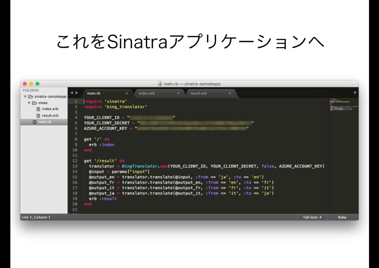The height and width of the screenshot is (268, 379).
Task: Open the Ruby syntax selector
Action: click(342, 217)
